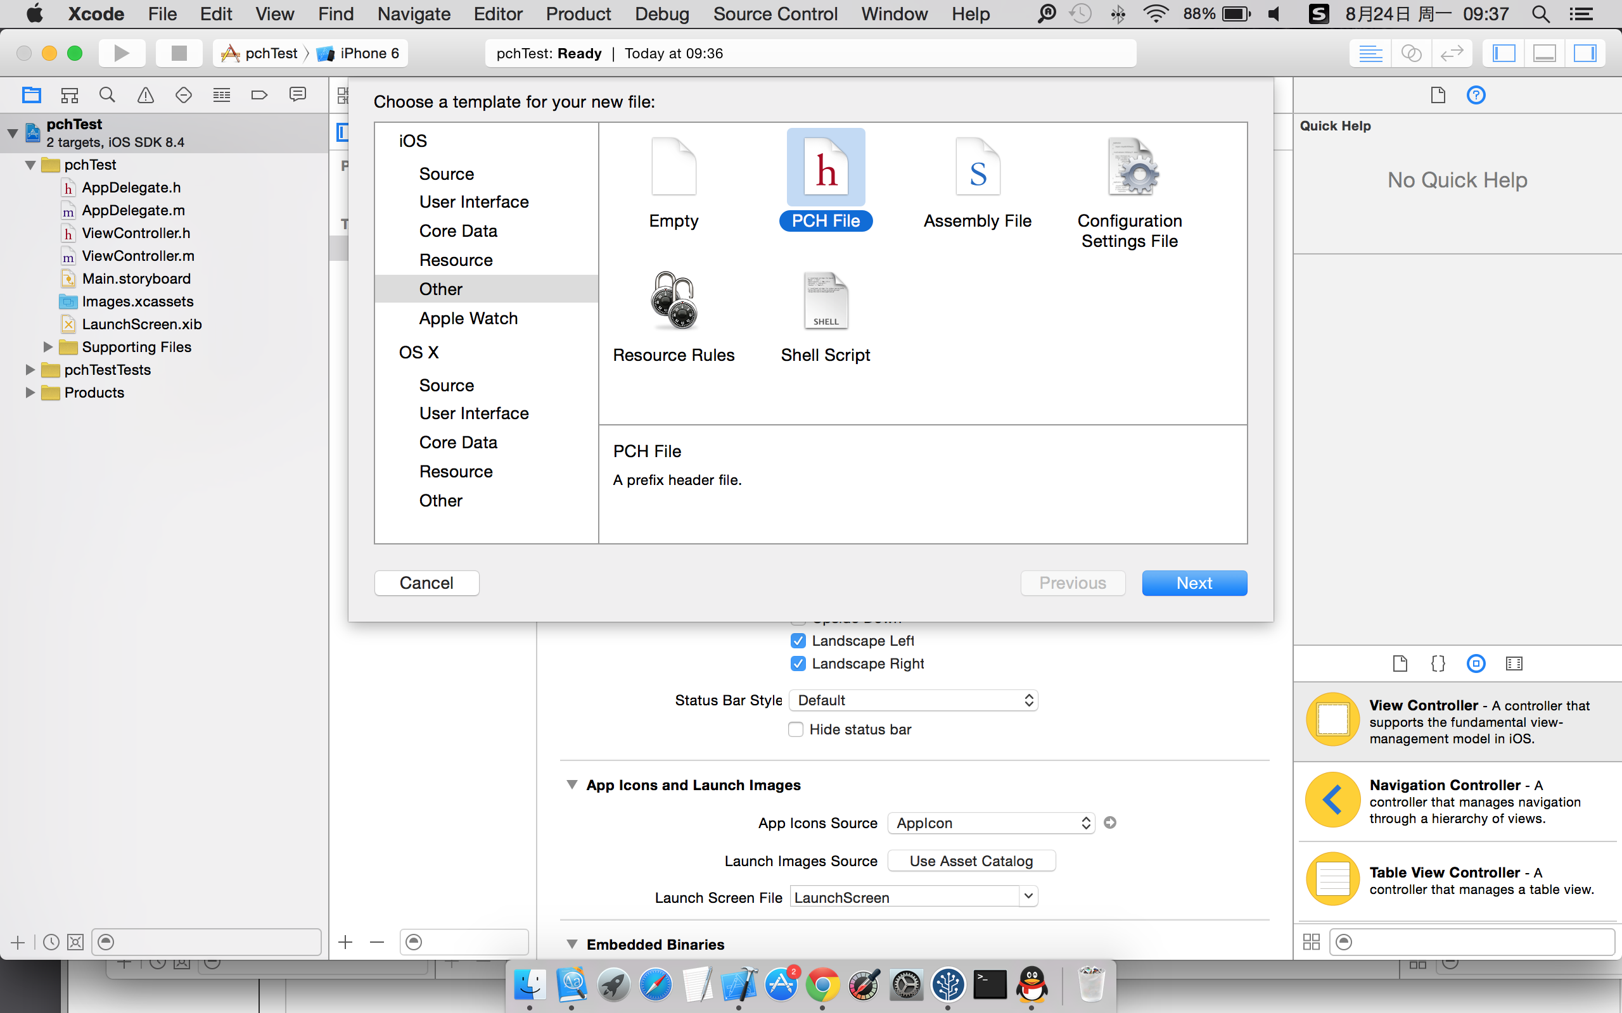The height and width of the screenshot is (1013, 1622).
Task: Click the Use Asset Catalog button
Action: point(971,861)
